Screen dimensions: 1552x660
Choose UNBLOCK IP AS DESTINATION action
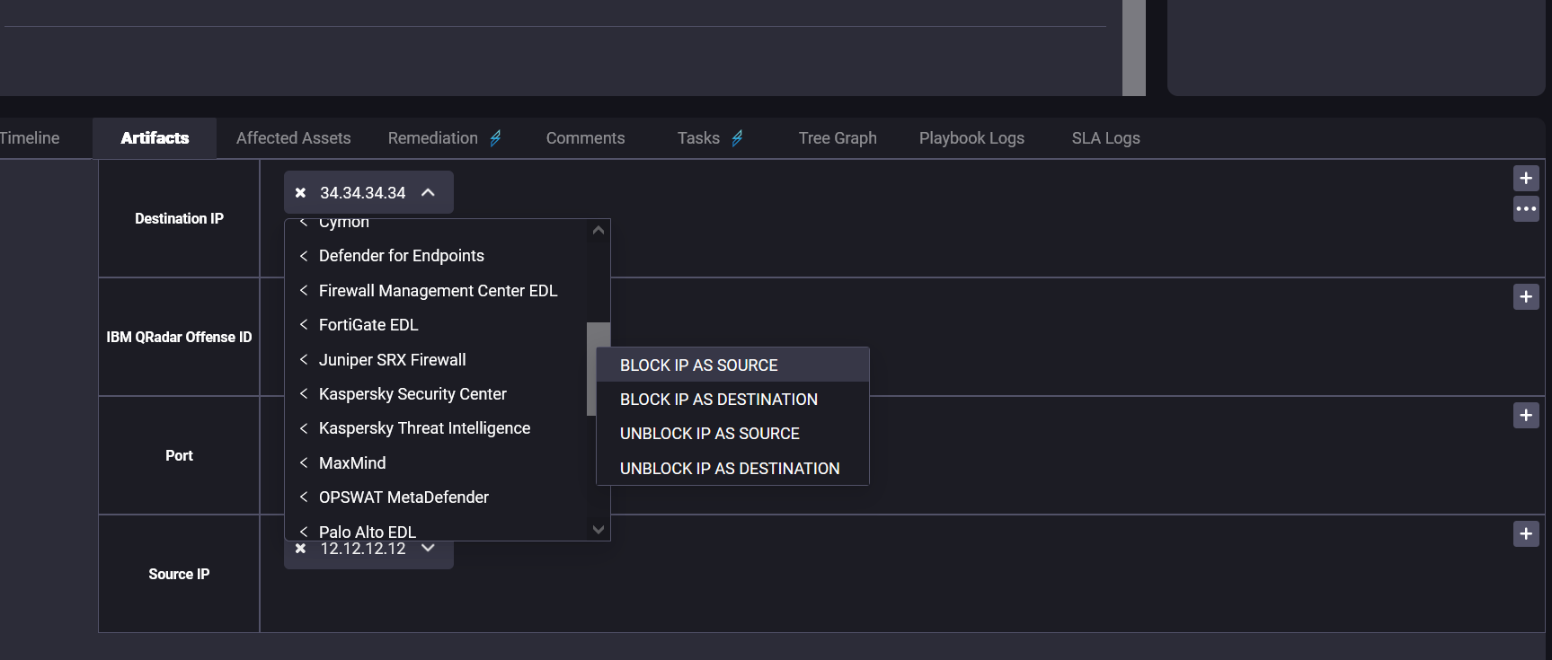coord(732,468)
